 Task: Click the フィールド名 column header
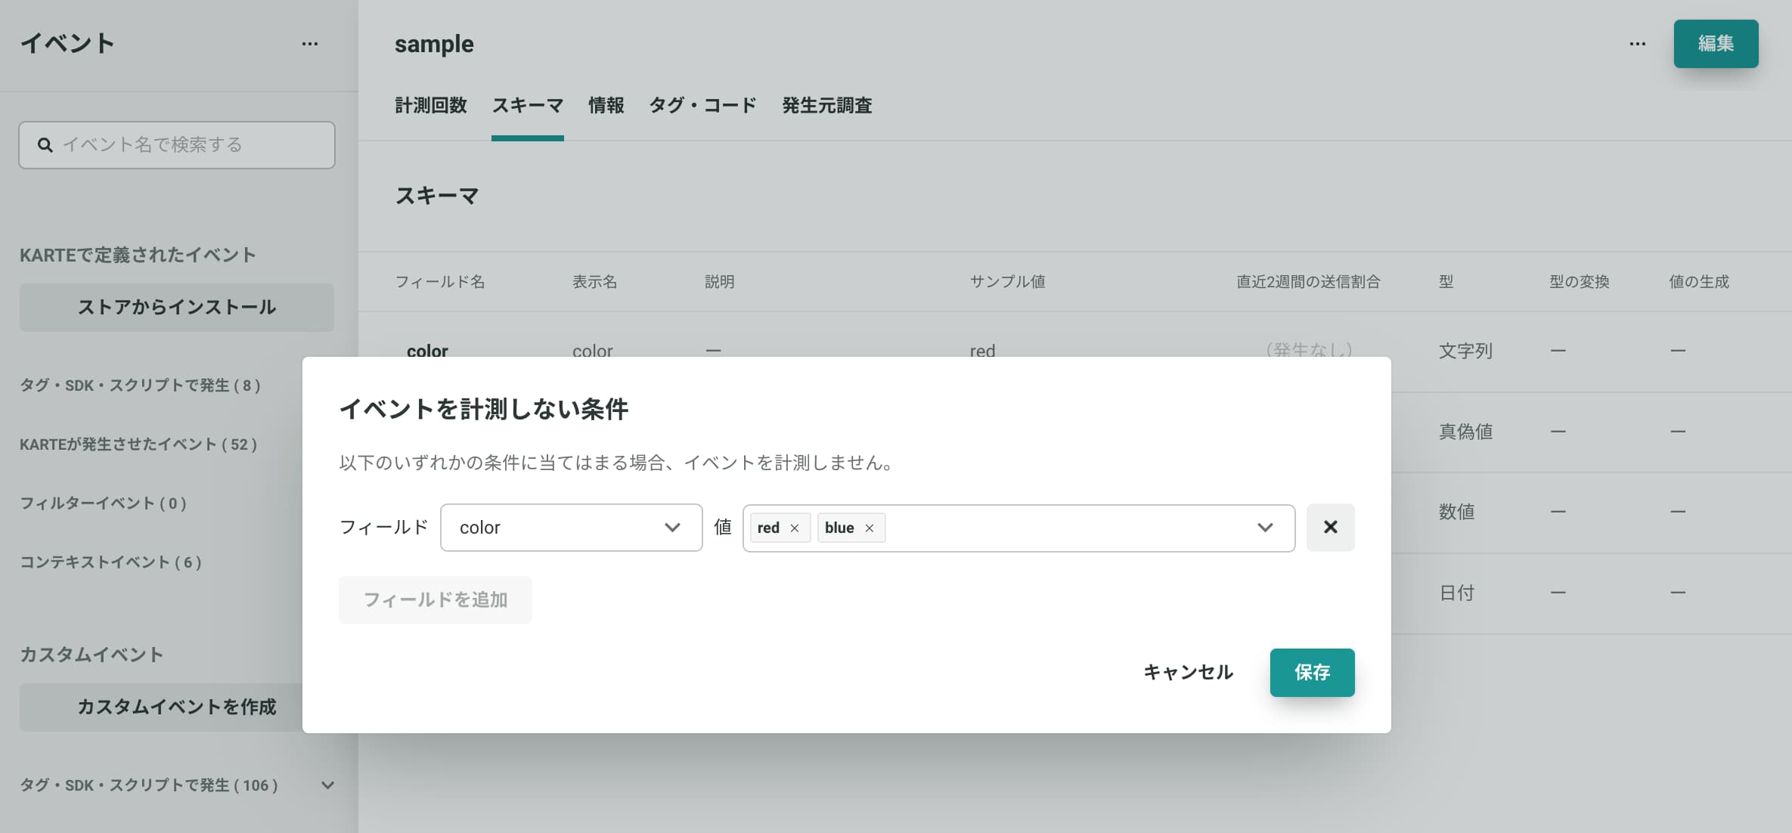pyautogui.click(x=440, y=282)
